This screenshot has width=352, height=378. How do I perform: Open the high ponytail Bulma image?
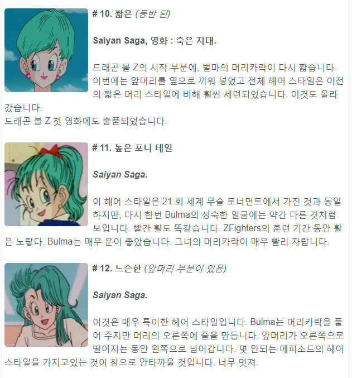pos(46,184)
